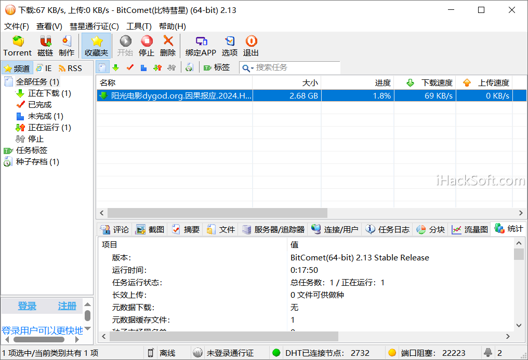Filter by stopped tasks gray icon

pos(171,67)
